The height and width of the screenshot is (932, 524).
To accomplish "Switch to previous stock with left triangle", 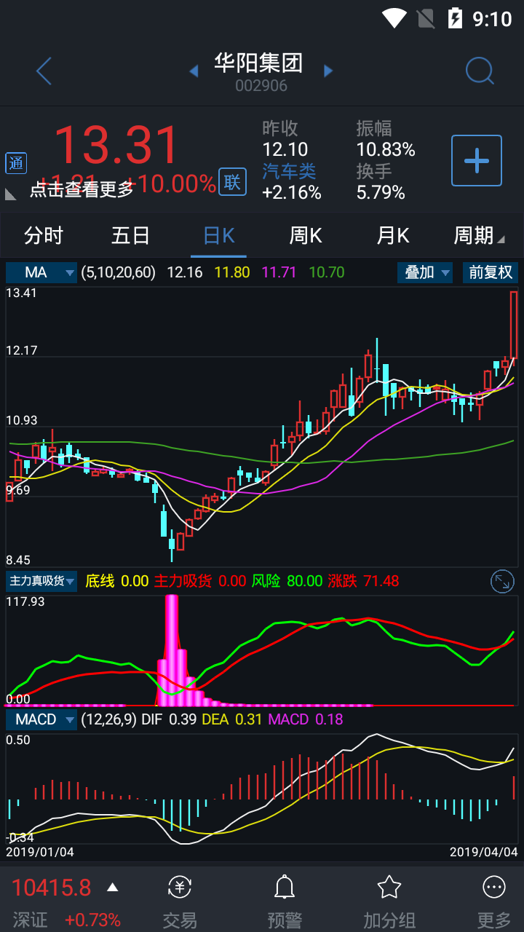I will tap(194, 71).
